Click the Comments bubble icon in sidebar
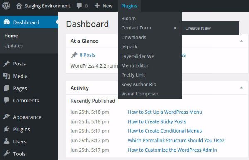The height and width of the screenshot is (160, 249). click(7, 100)
